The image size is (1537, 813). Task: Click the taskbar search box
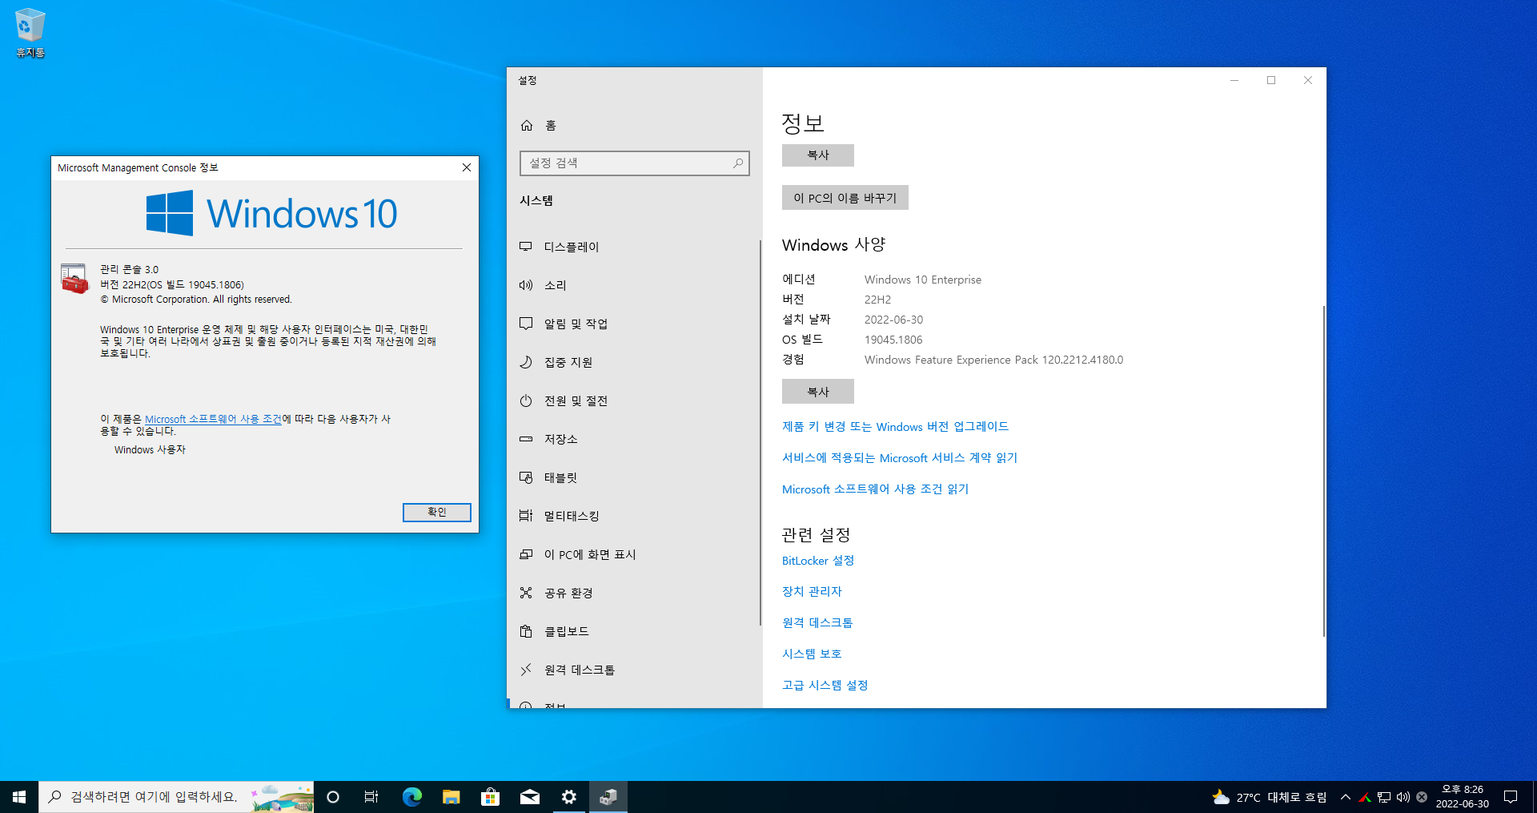pyautogui.click(x=176, y=797)
